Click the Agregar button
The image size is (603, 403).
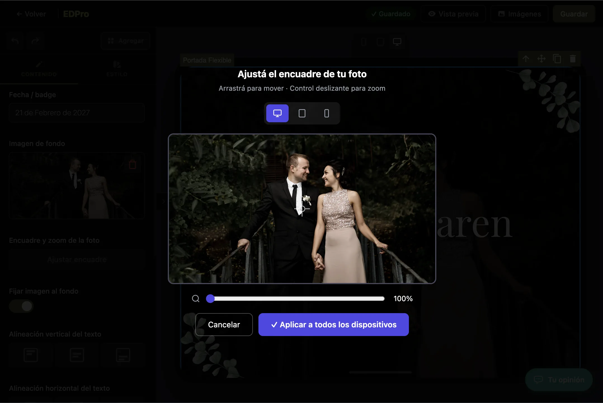(x=126, y=41)
